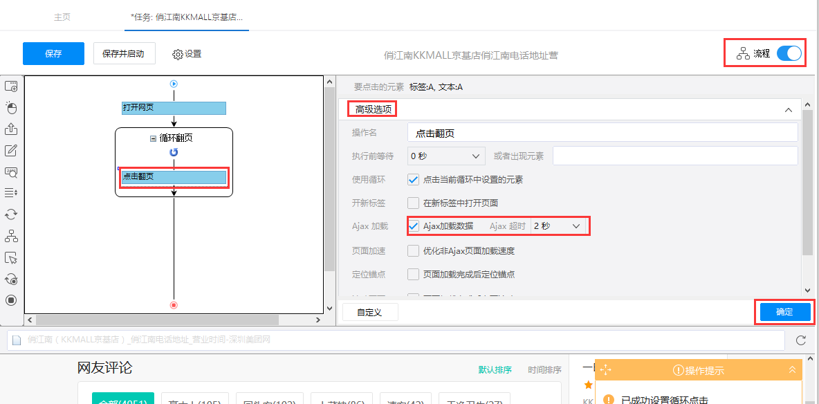Click the 保存并启动 button
This screenshot has height=404, width=819.
point(125,53)
